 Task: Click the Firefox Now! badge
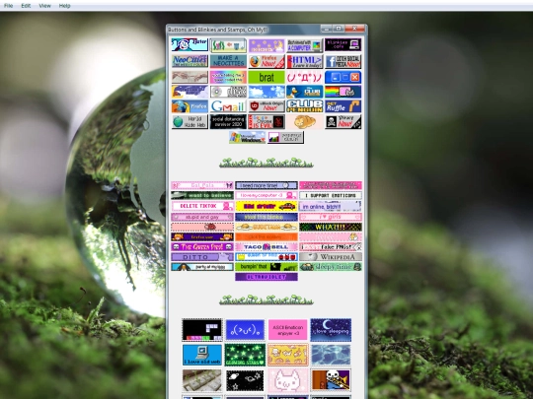tap(266, 61)
